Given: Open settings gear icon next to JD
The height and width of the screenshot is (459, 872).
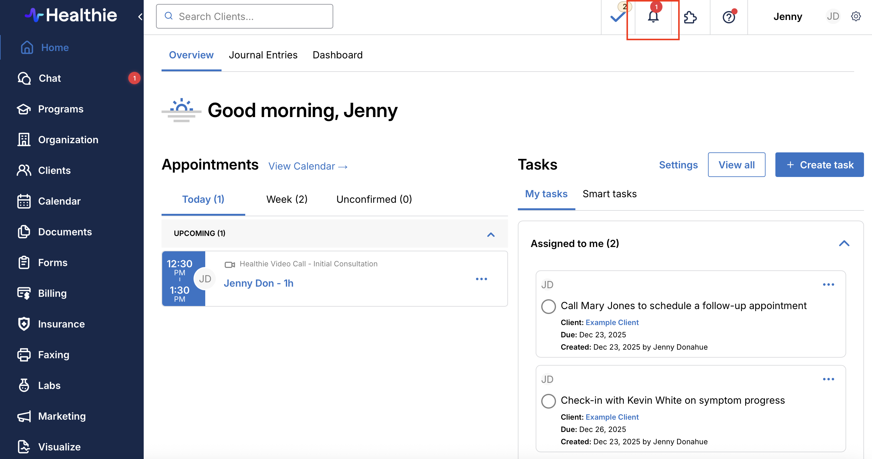Looking at the screenshot, I should click(x=855, y=16).
